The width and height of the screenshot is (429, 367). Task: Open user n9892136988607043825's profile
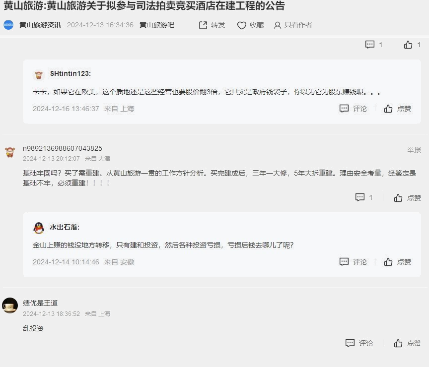point(63,148)
